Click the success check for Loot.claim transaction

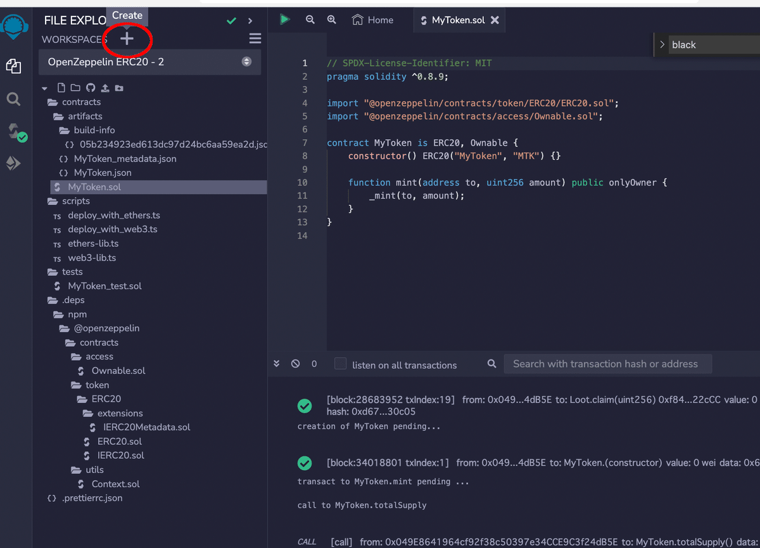305,406
